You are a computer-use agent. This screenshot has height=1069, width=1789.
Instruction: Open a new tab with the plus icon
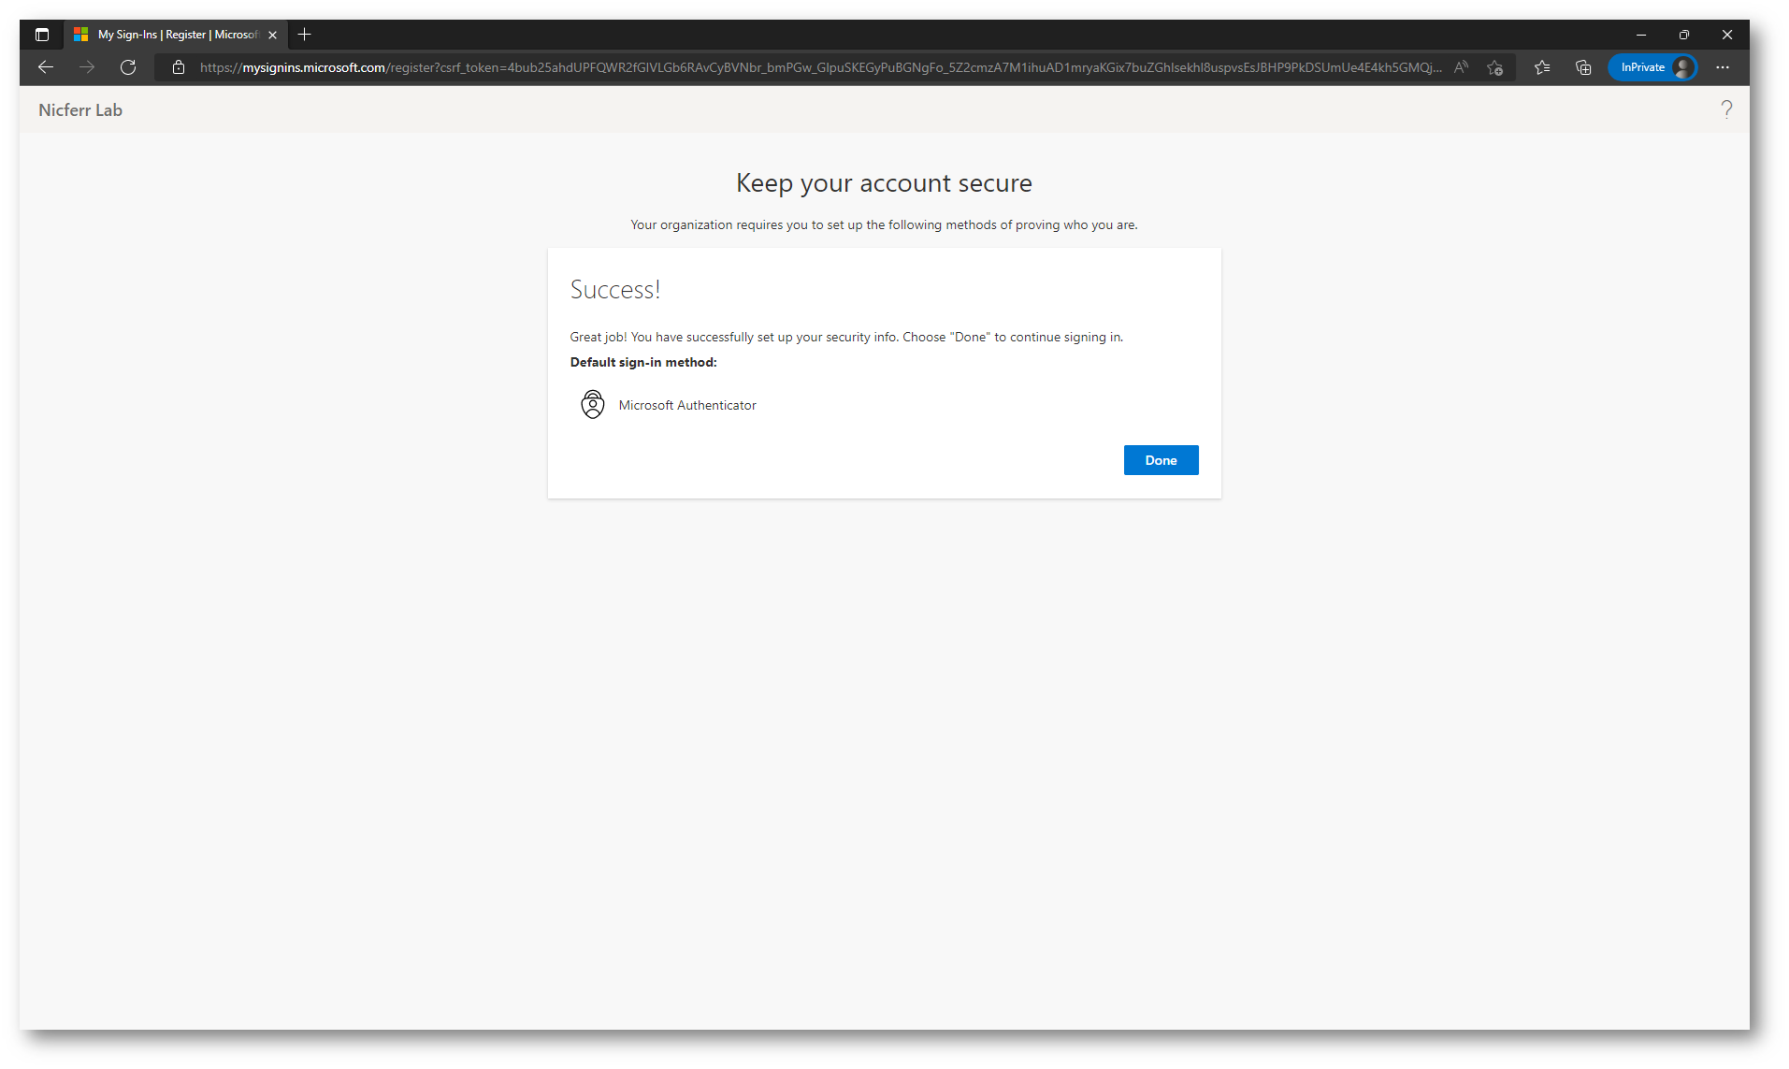pyautogui.click(x=304, y=35)
